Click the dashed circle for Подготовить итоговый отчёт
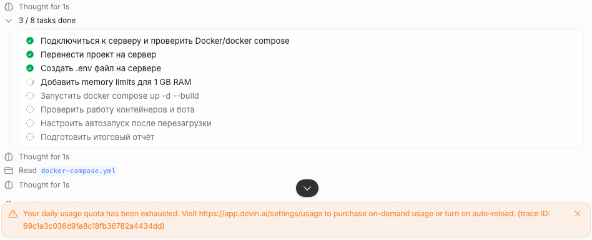 pos(30,137)
